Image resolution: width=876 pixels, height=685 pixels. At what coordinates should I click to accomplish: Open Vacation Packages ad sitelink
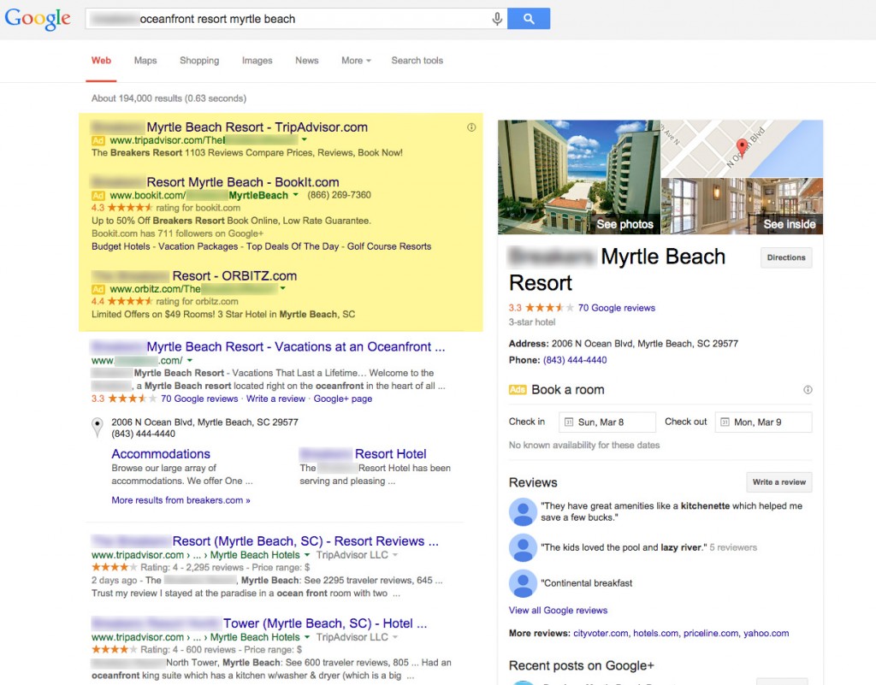(x=198, y=246)
